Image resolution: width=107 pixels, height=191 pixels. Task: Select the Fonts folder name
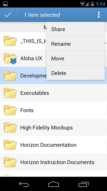pyautogui.click(x=27, y=110)
